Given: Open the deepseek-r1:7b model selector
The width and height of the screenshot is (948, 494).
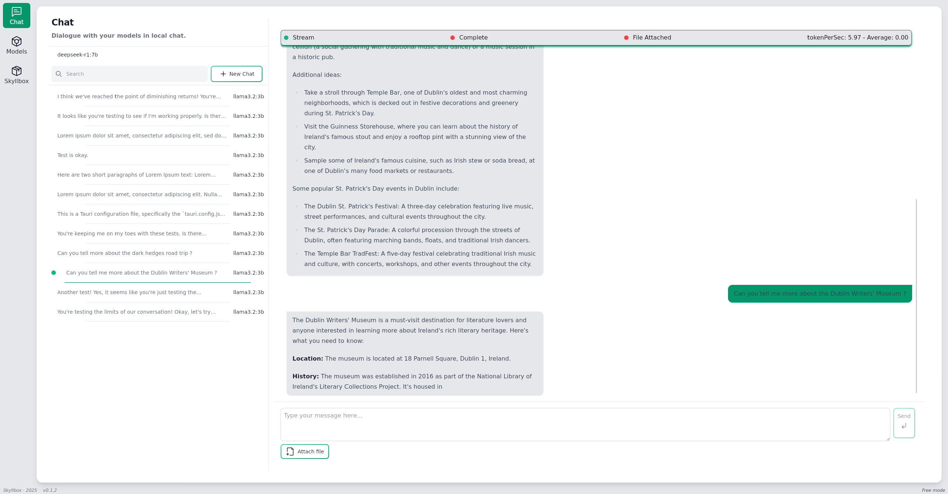Looking at the screenshot, I should click(x=78, y=54).
